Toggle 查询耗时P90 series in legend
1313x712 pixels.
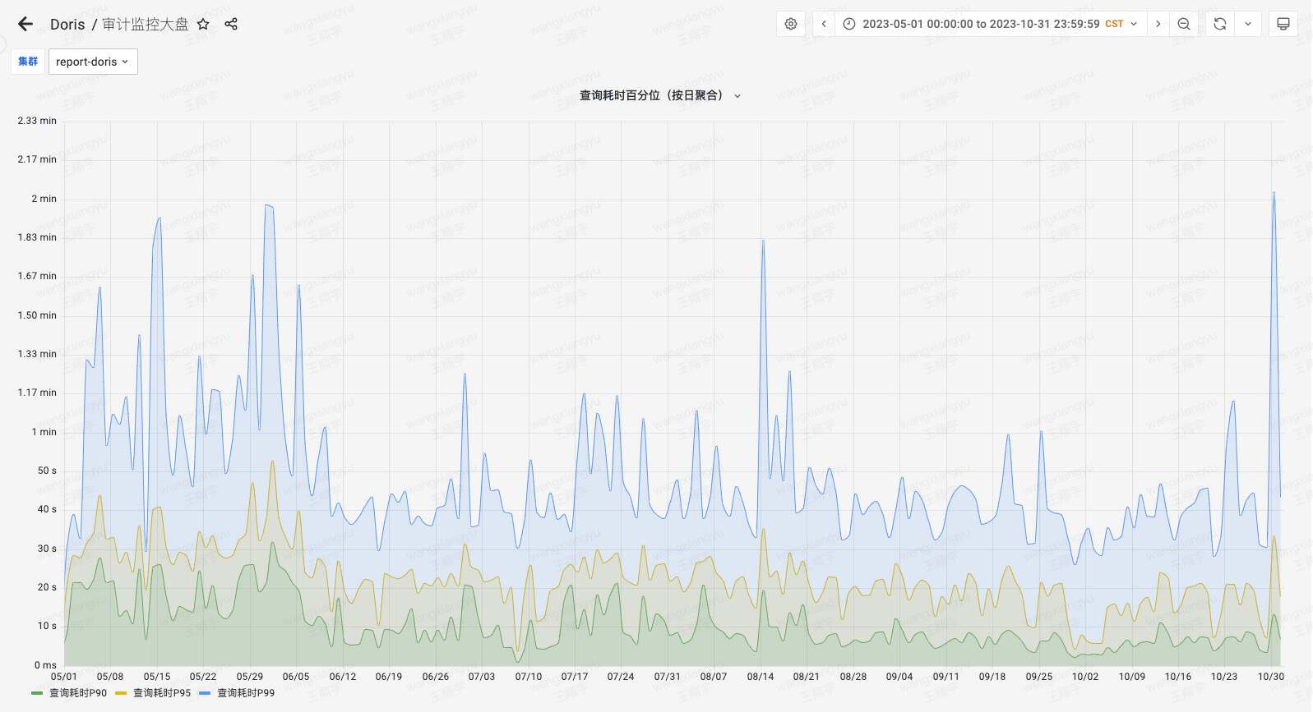[x=78, y=693]
